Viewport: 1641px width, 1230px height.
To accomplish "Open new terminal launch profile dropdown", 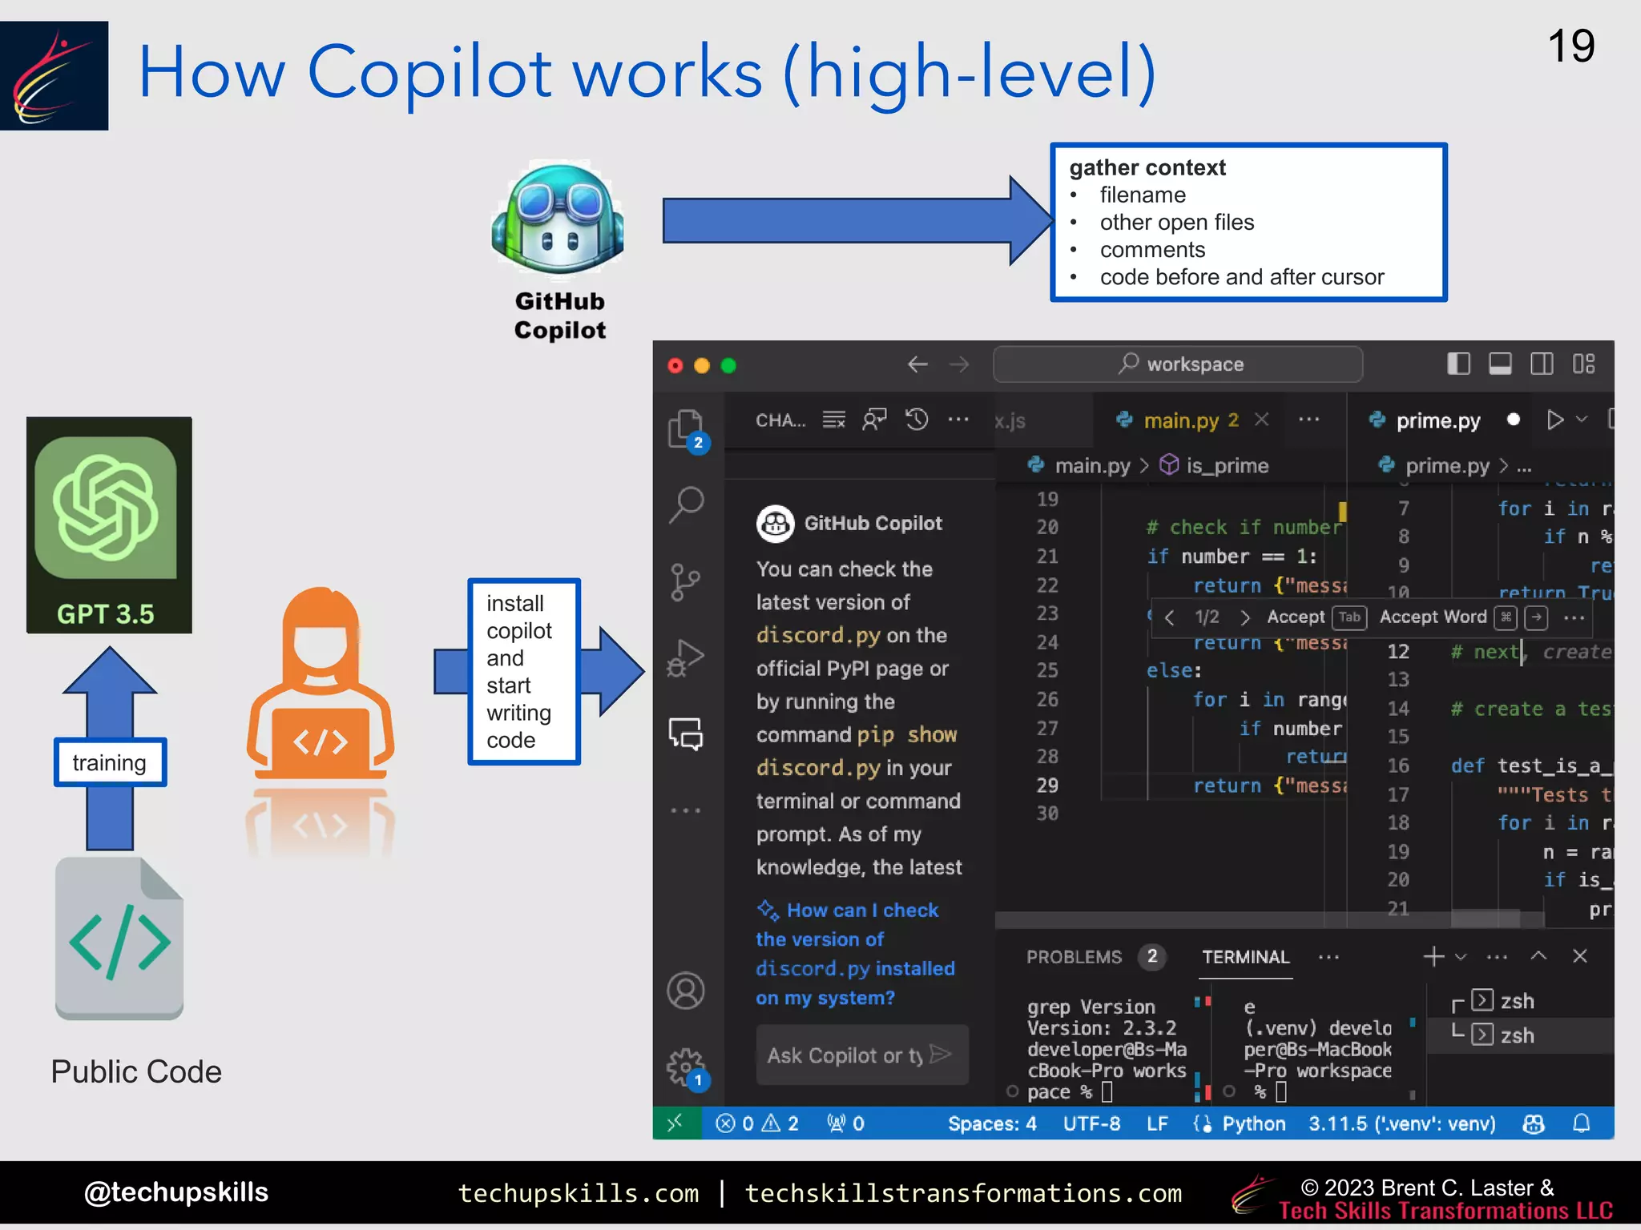I will pos(1461,957).
